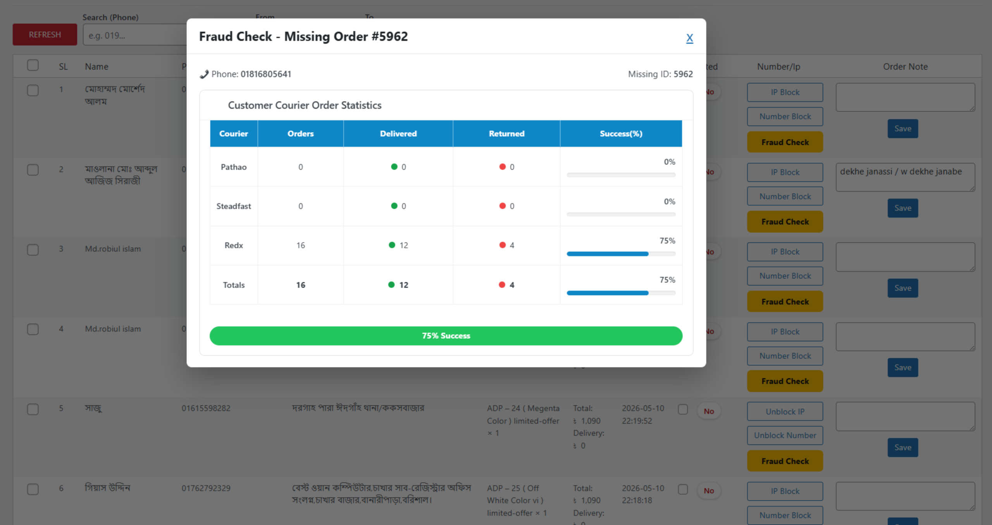Click the green Delivered dot in Pathao row
This screenshot has height=525, width=992.
point(394,167)
